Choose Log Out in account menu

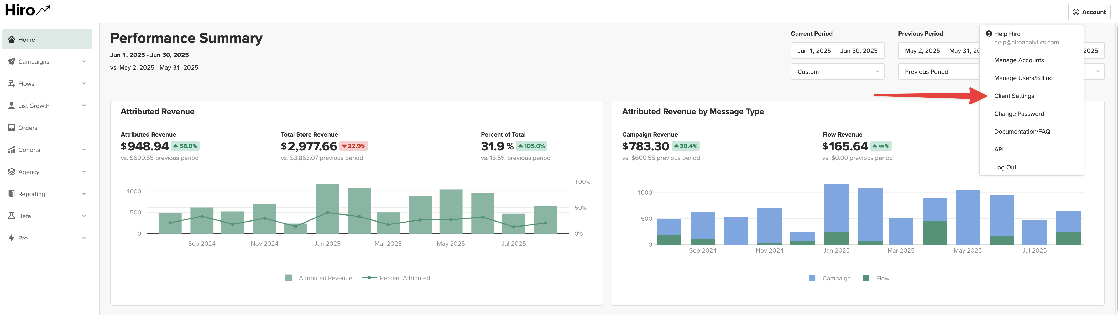(x=1005, y=167)
